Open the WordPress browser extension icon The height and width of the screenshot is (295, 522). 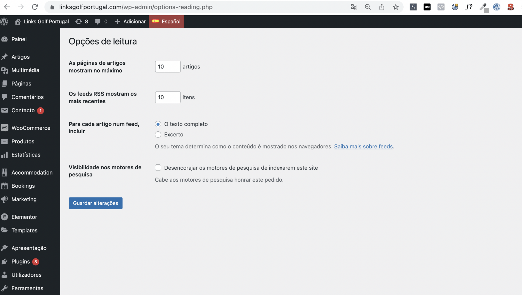coord(497,7)
